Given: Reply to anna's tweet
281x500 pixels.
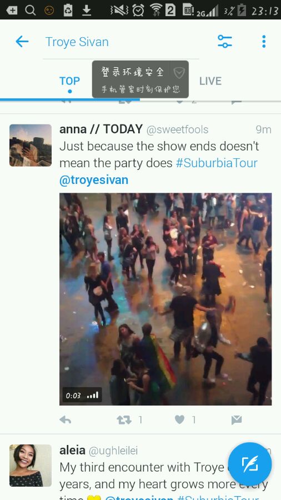Looking at the screenshot, I should [66, 420].
